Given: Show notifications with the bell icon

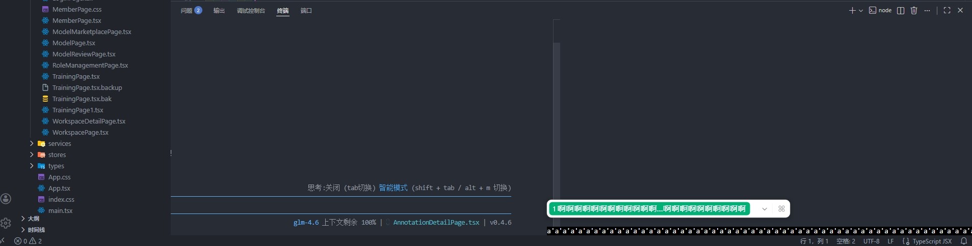Looking at the screenshot, I should pos(963,241).
